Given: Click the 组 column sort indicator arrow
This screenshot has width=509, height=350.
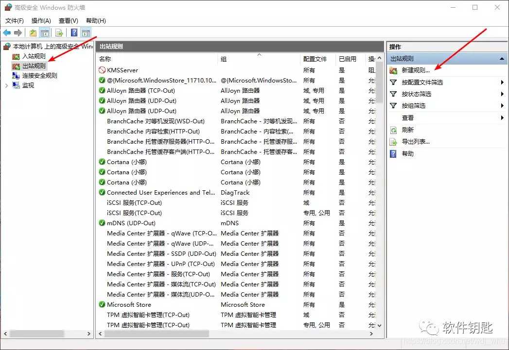Looking at the screenshot, I should (260, 55).
